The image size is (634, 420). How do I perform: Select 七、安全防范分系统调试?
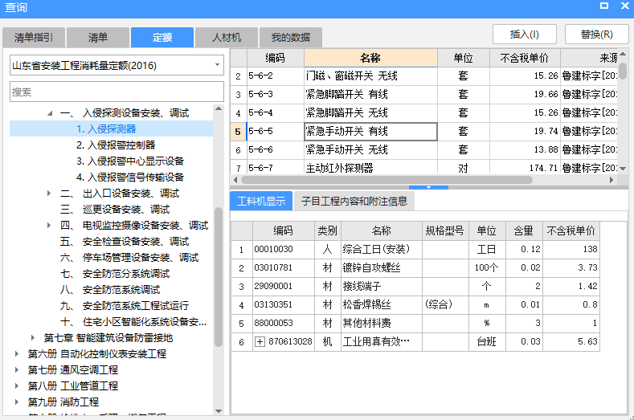(x=115, y=274)
